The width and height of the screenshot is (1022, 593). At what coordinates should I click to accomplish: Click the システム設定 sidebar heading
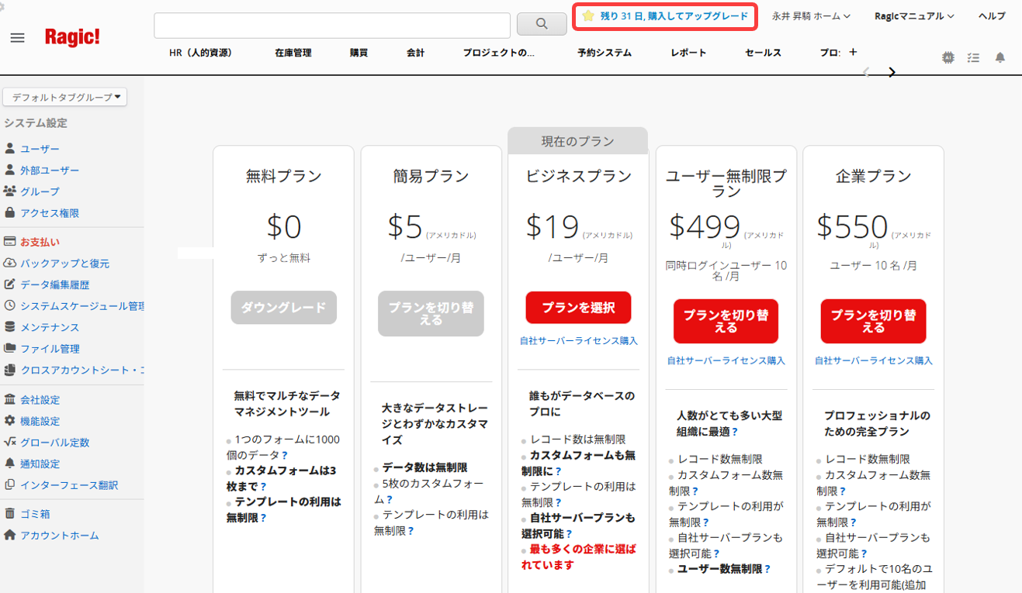36,122
